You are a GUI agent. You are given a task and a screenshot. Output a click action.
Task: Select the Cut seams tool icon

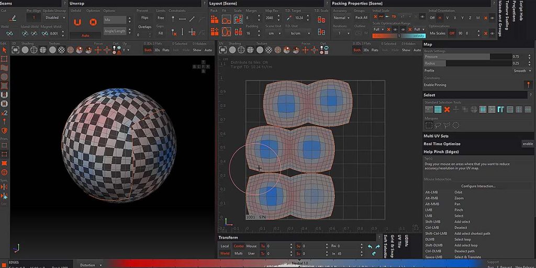pyautogui.click(x=13, y=18)
